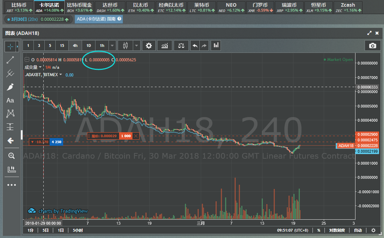Cancel the limit order 0.000029 line
Viewport: 384px width, 238px height.
136,136
